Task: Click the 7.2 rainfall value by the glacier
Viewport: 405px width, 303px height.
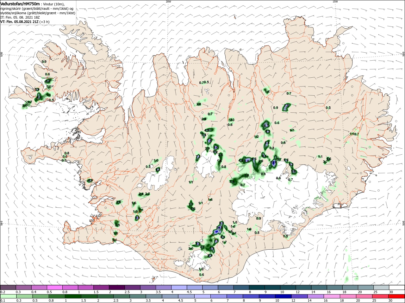Action: [x=198, y=157]
